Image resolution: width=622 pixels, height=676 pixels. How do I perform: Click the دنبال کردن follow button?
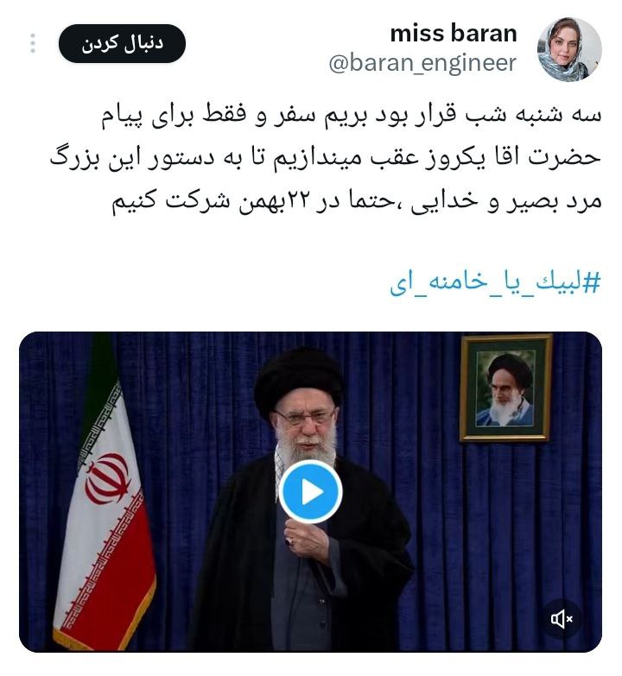(122, 43)
